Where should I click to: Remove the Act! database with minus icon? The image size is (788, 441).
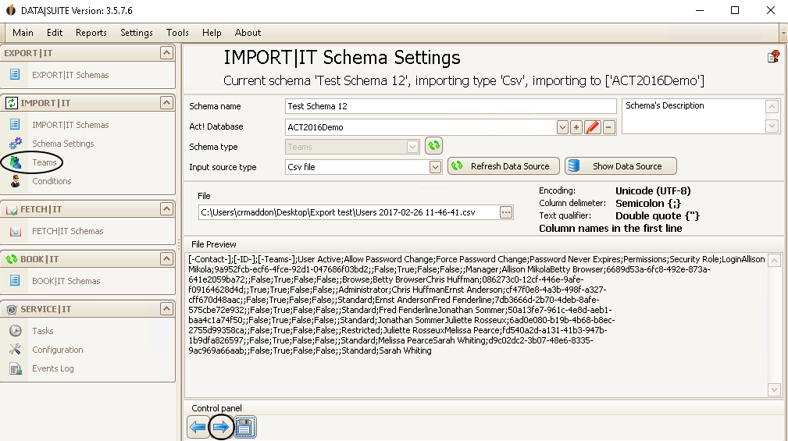click(608, 127)
